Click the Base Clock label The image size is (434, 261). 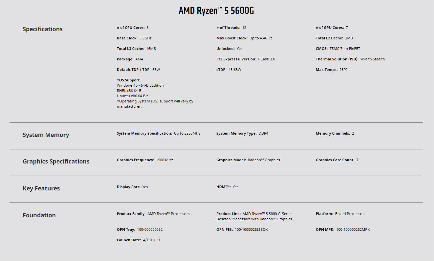(127, 38)
